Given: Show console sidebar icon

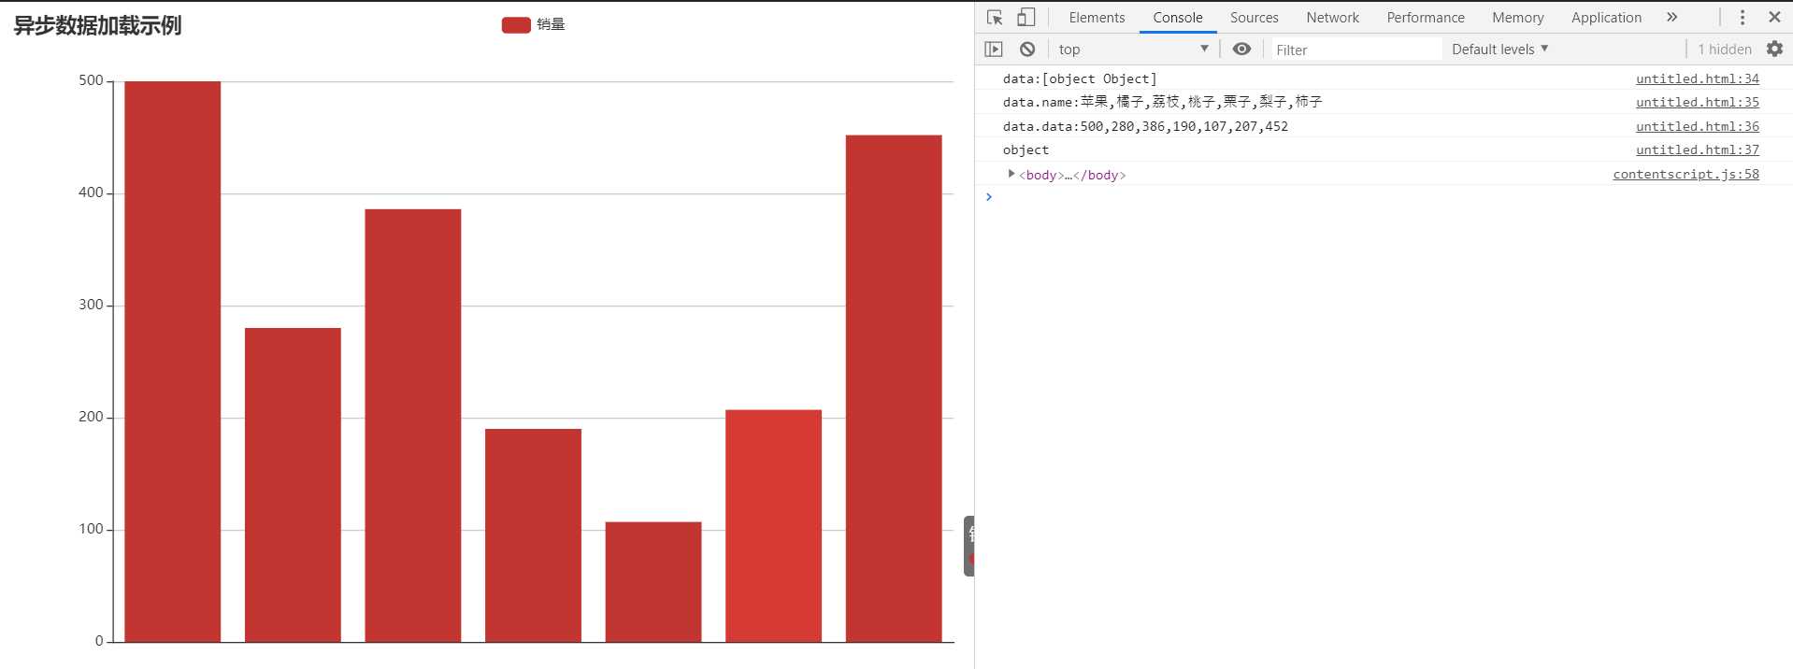Looking at the screenshot, I should 994,50.
